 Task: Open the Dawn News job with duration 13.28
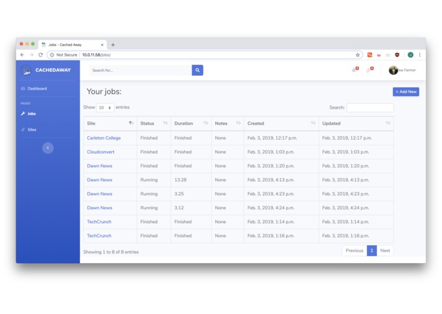[99, 180]
